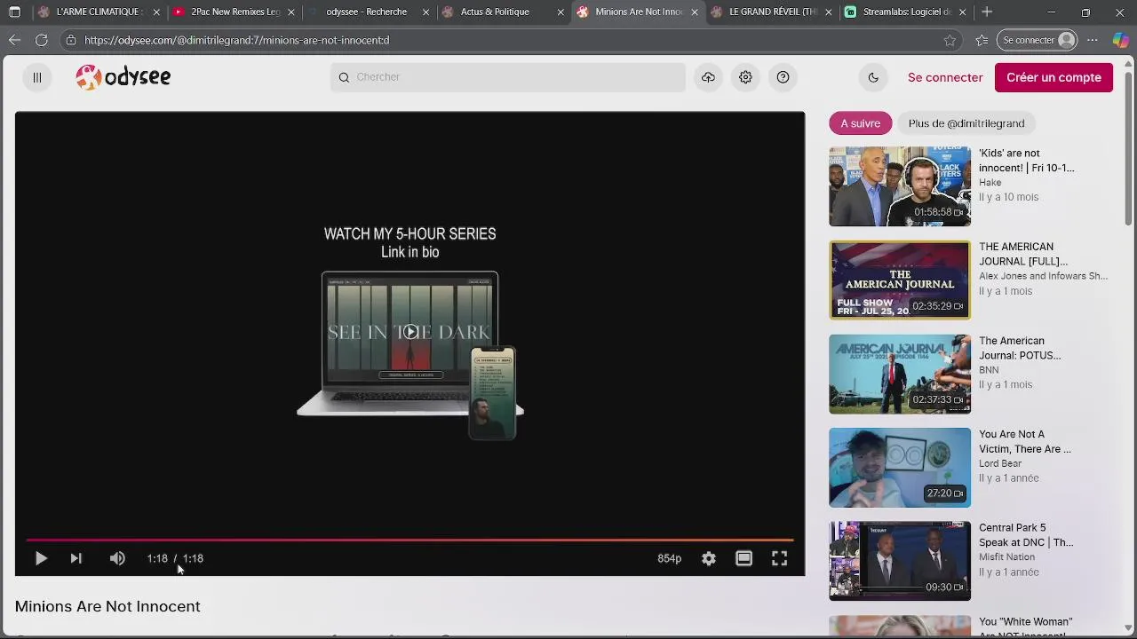Enter fullscreen mode
The height and width of the screenshot is (639, 1137).
tap(779, 558)
